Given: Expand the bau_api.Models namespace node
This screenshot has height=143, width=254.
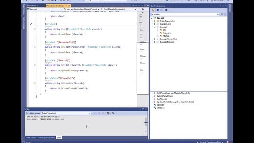Looking at the screenshot, I should (155, 42).
